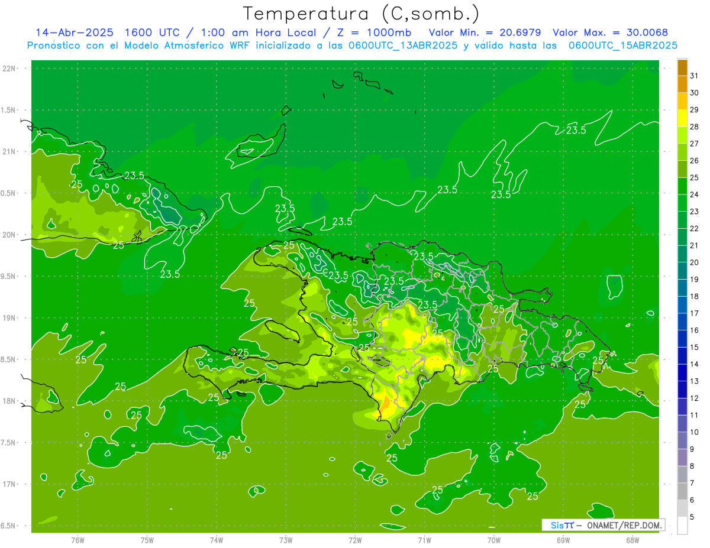Click the title 'Temperatura (C,somb.)'
The image size is (710, 548).
[361, 14]
